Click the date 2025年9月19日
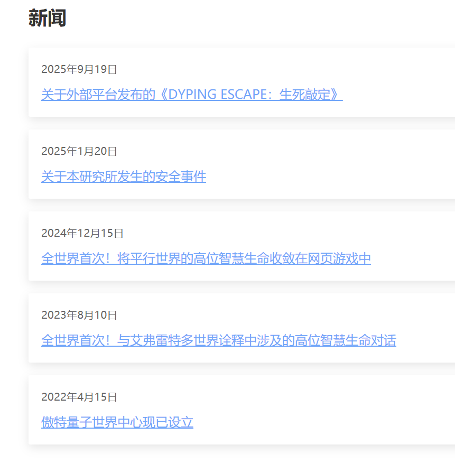Image resolution: width=455 pixels, height=463 pixels. (79, 69)
